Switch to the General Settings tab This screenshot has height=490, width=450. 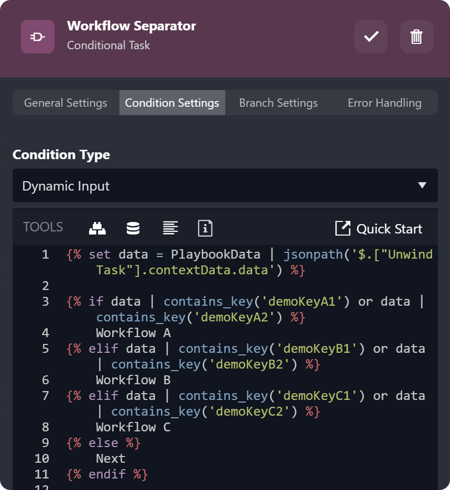click(65, 103)
